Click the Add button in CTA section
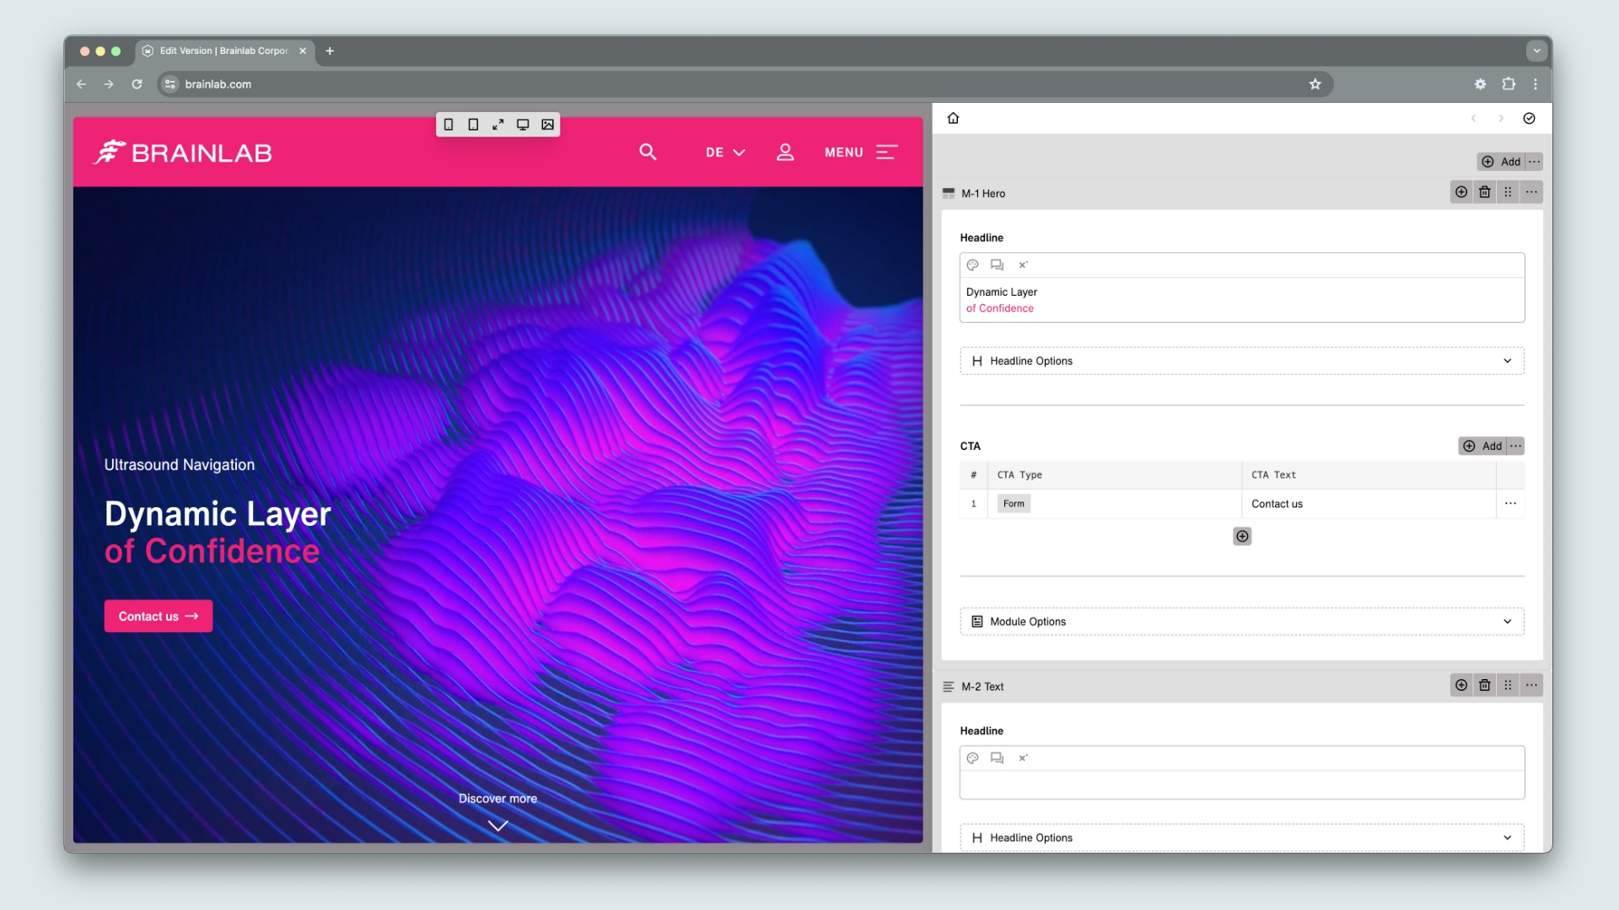Image resolution: width=1619 pixels, height=910 pixels. 1483,446
